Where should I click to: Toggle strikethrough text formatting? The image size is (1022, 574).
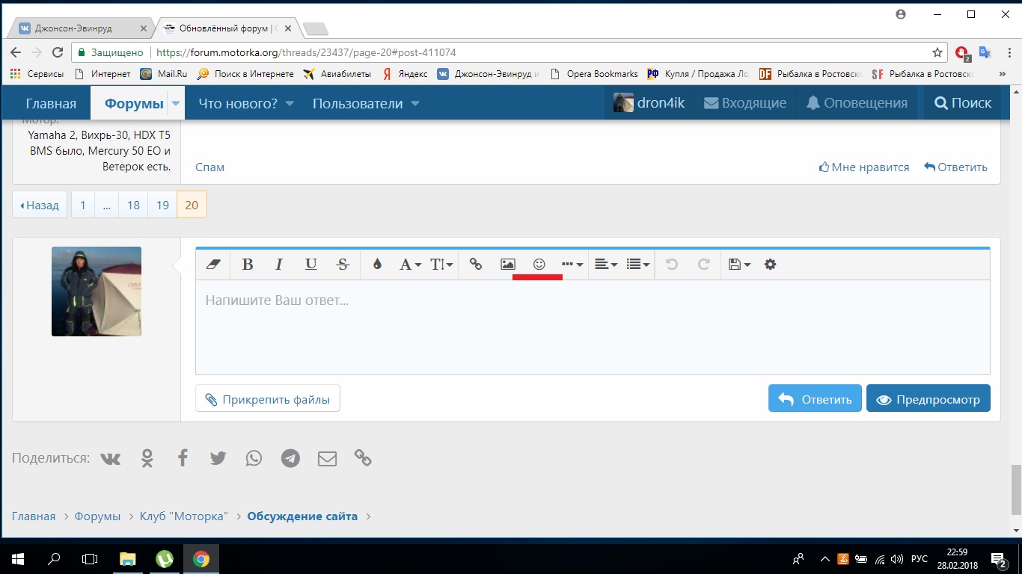tap(343, 265)
